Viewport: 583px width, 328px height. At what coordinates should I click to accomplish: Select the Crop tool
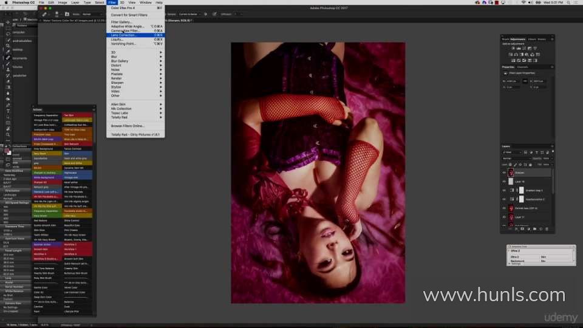[x=8, y=46]
